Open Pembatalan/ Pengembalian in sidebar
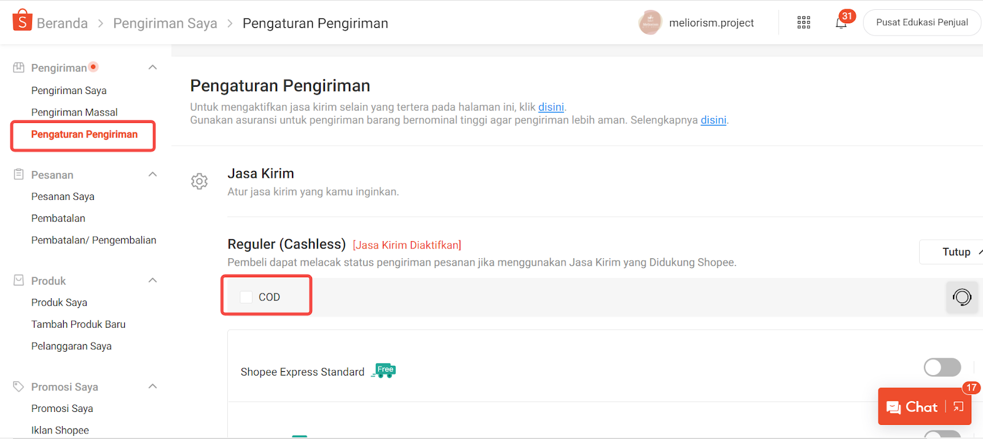Image resolution: width=983 pixels, height=439 pixels. pos(93,240)
